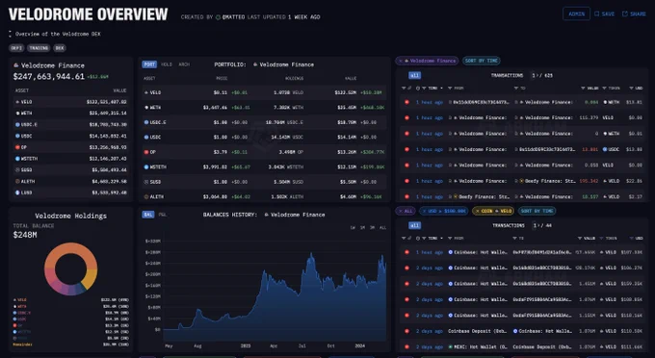This screenshot has height=358, width=655.
Task: Click upper SORT BY TIME chip
Action: click(481, 61)
